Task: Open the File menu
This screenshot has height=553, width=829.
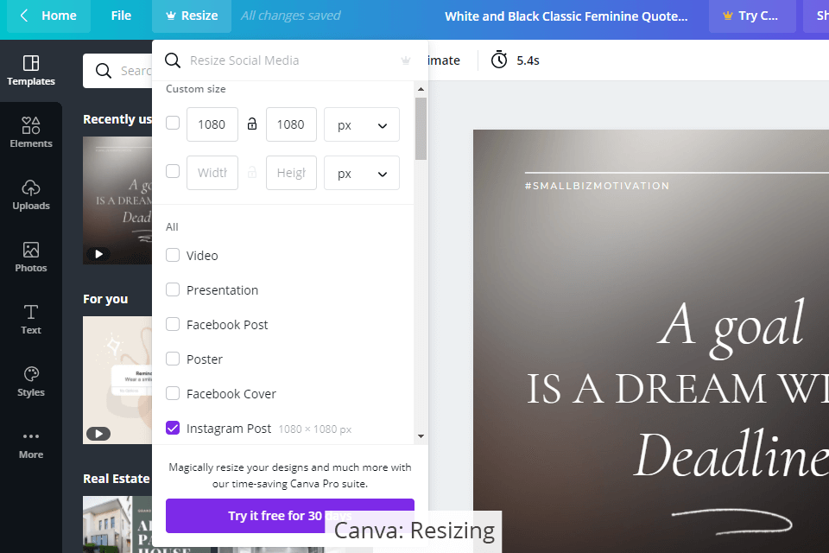Action: tap(121, 16)
